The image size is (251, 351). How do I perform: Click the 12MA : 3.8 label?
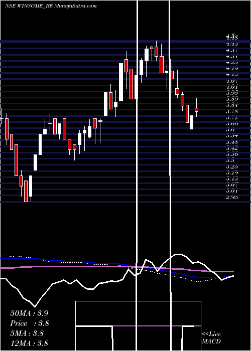click(x=29, y=343)
